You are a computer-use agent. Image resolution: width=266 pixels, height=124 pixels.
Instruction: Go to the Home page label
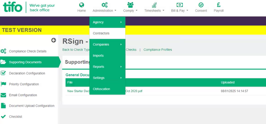(82, 11)
